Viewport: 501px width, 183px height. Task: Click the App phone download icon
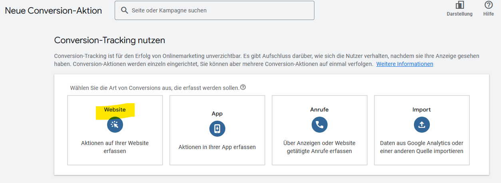point(217,129)
